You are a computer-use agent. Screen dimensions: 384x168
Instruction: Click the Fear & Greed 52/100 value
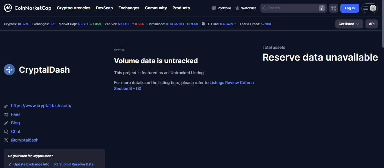[266, 24]
